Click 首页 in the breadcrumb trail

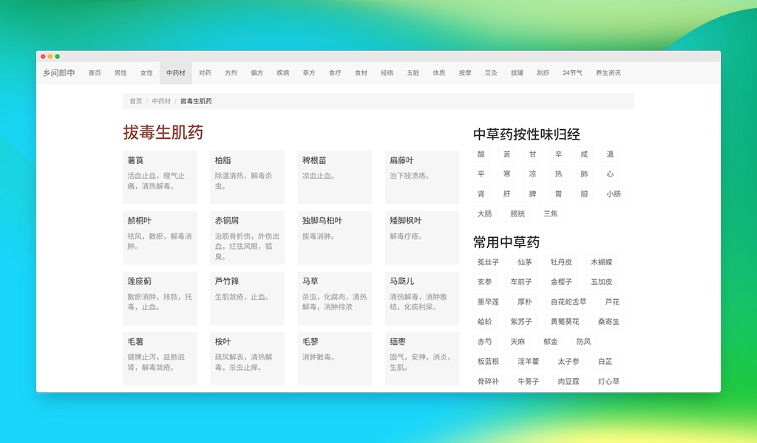(136, 101)
